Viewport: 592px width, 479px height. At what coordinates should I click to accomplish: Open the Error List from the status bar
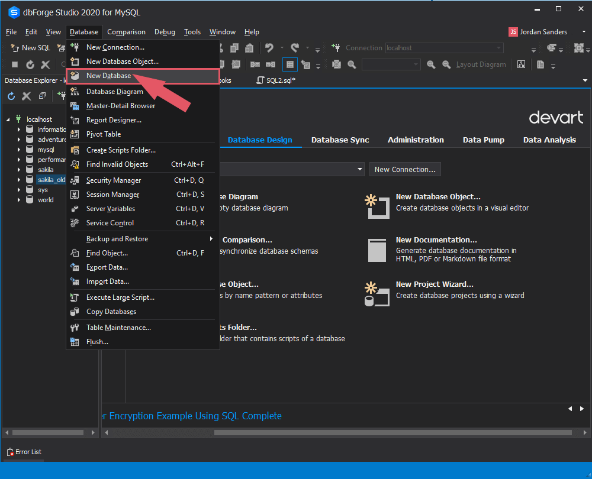pos(24,452)
